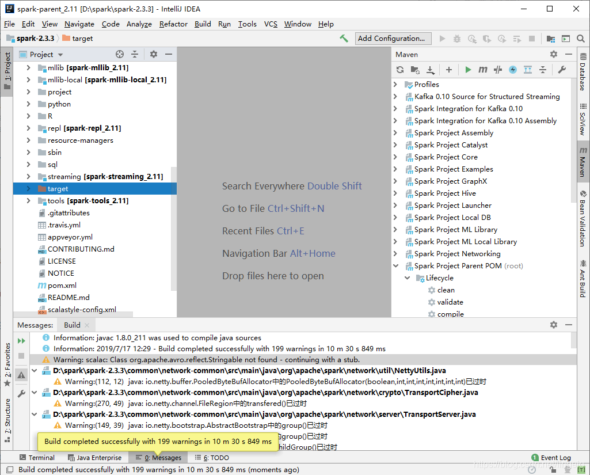Click Project panel vertical scrollbar

[x=174, y=229]
